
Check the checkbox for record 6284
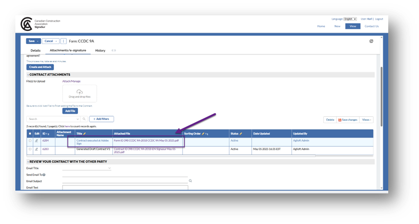30,141
